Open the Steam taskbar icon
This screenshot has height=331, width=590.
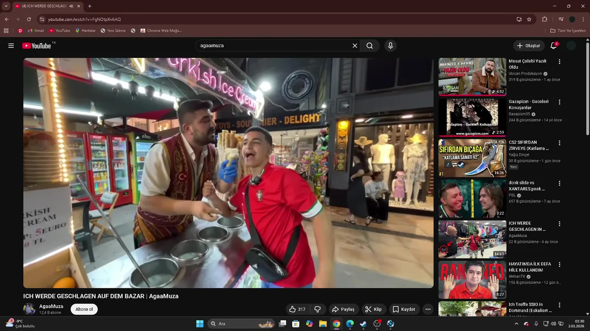[x=363, y=324]
